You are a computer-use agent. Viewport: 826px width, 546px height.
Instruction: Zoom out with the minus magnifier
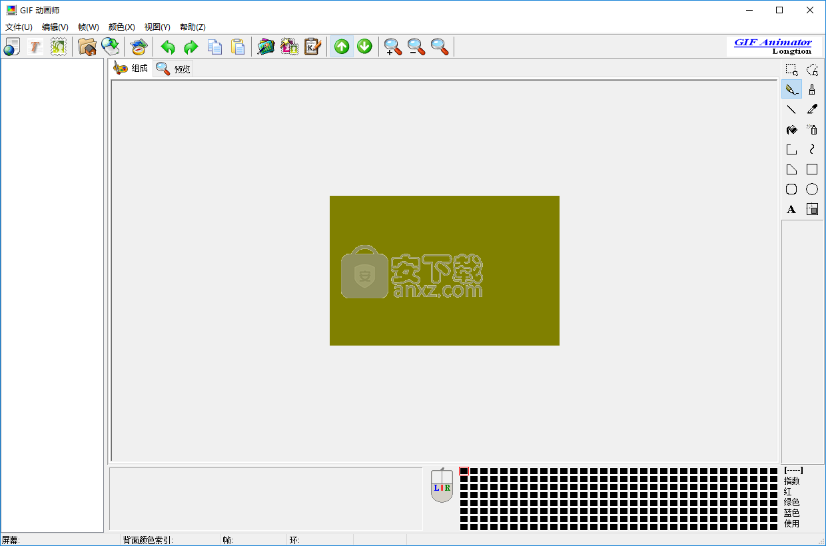[416, 47]
